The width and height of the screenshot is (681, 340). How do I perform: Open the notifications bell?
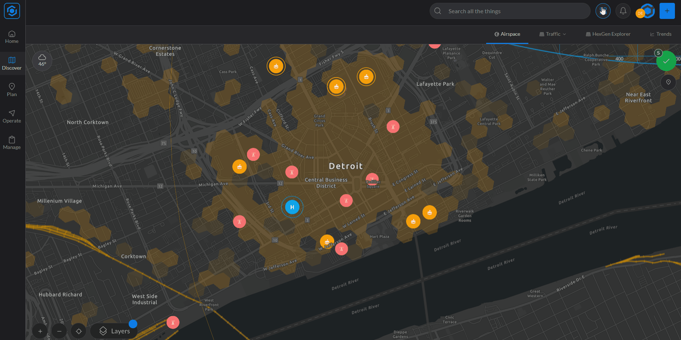623,11
